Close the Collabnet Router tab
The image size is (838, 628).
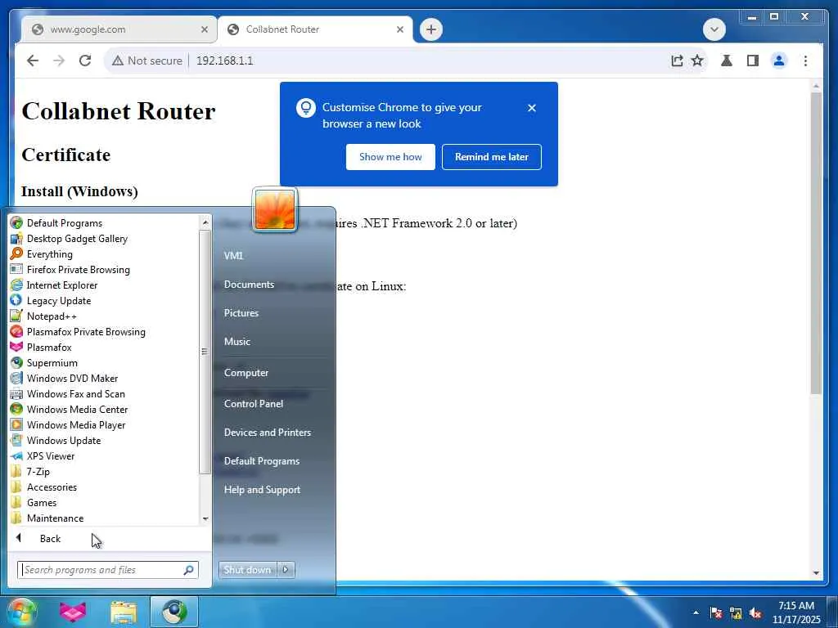(399, 29)
